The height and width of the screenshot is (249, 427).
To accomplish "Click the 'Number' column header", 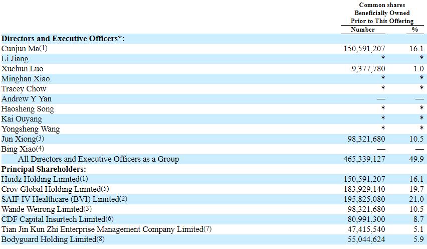I will [x=363, y=30].
